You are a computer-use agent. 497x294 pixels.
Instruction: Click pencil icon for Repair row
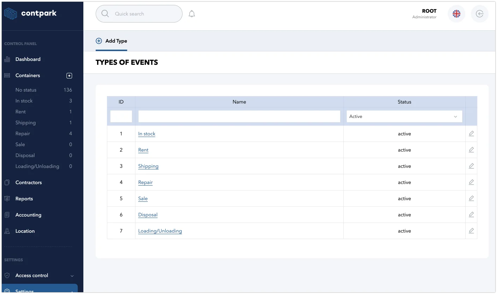(471, 182)
